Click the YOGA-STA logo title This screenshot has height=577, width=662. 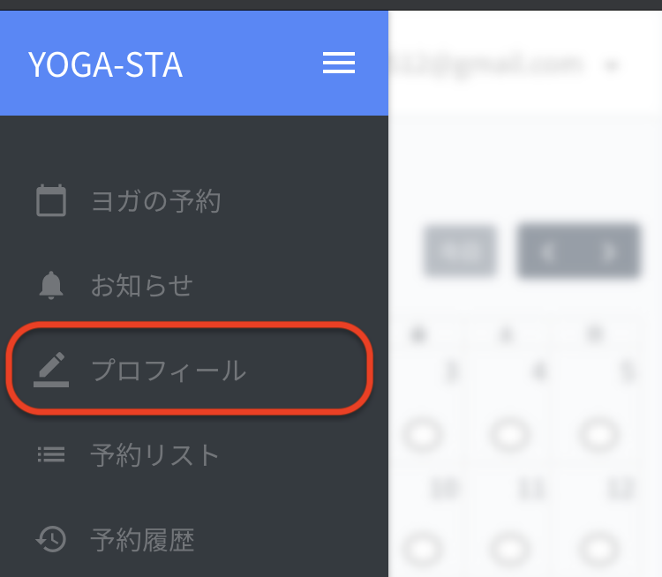pyautogui.click(x=105, y=64)
